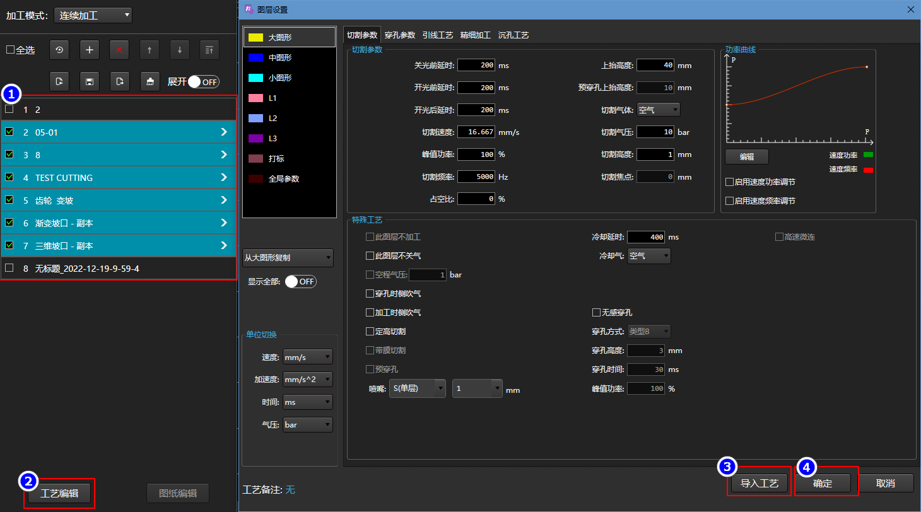
Task: Click the 冷却延时 input field
Action: [x=647, y=237]
